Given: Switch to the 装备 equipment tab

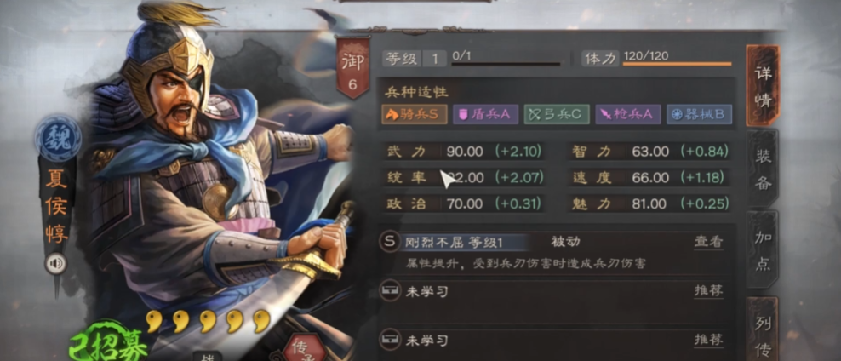Looking at the screenshot, I should [763, 169].
